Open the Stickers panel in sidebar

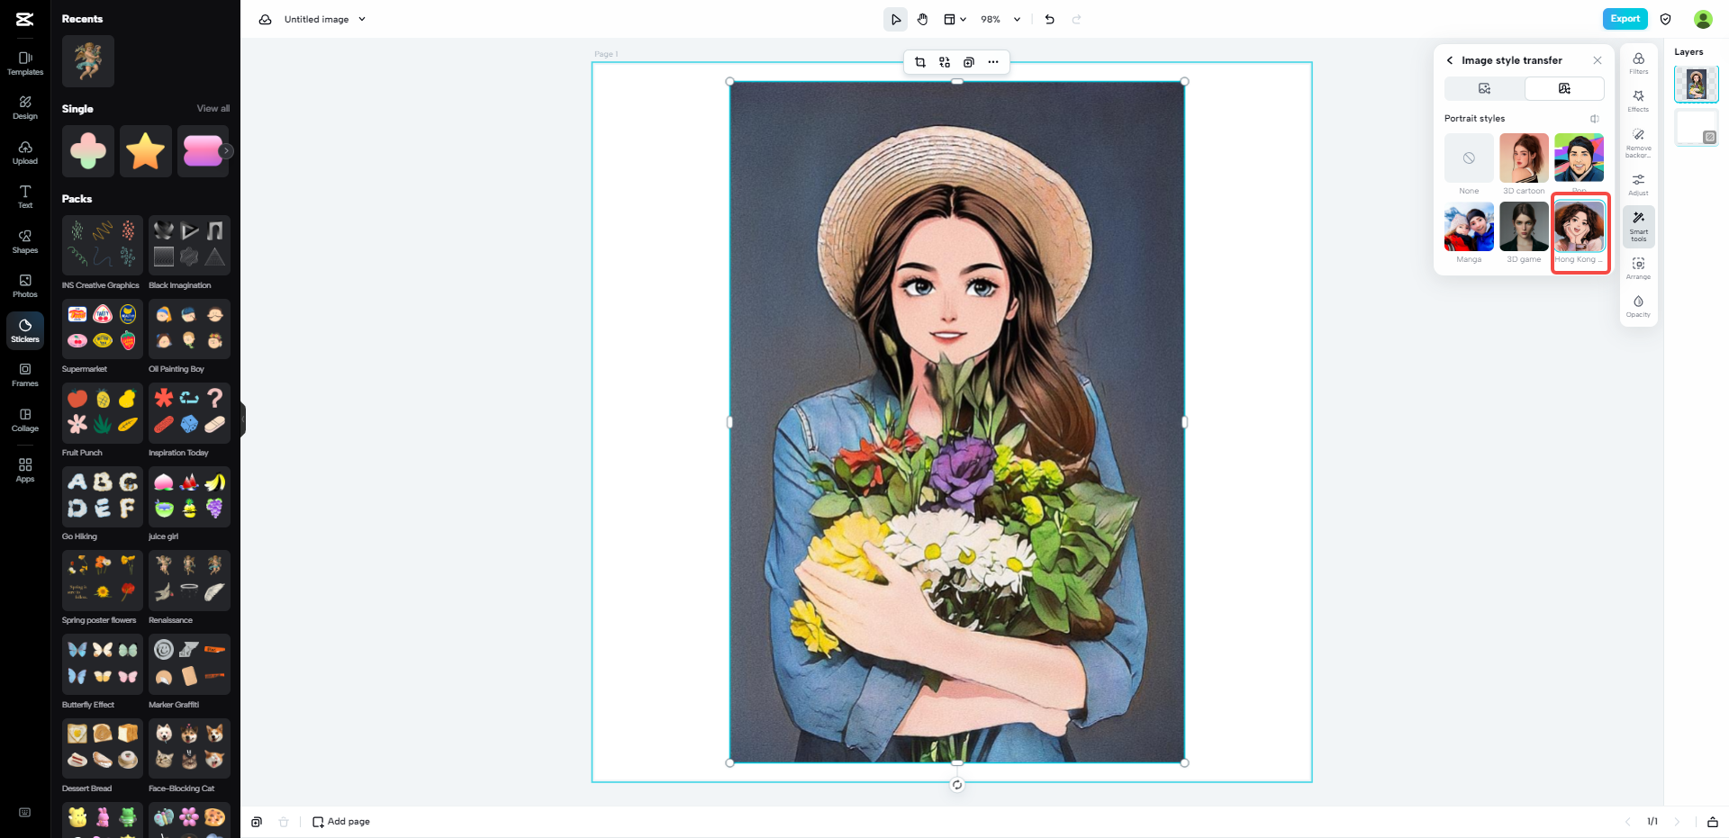(25, 330)
